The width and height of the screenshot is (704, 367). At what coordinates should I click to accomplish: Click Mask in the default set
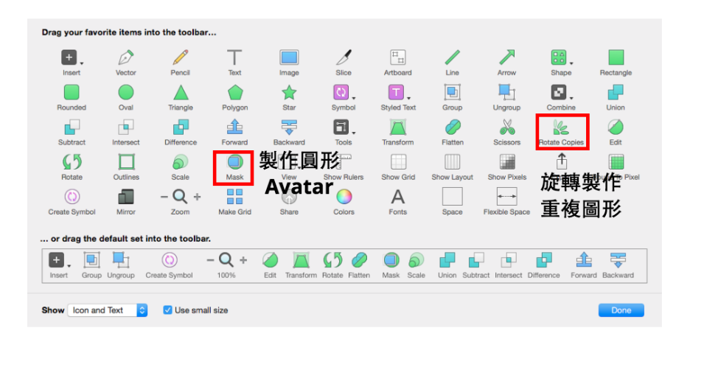(x=391, y=265)
